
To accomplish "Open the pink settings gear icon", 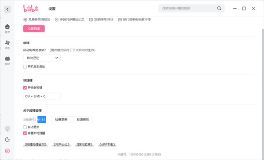I will pyautogui.click(x=7, y=151).
